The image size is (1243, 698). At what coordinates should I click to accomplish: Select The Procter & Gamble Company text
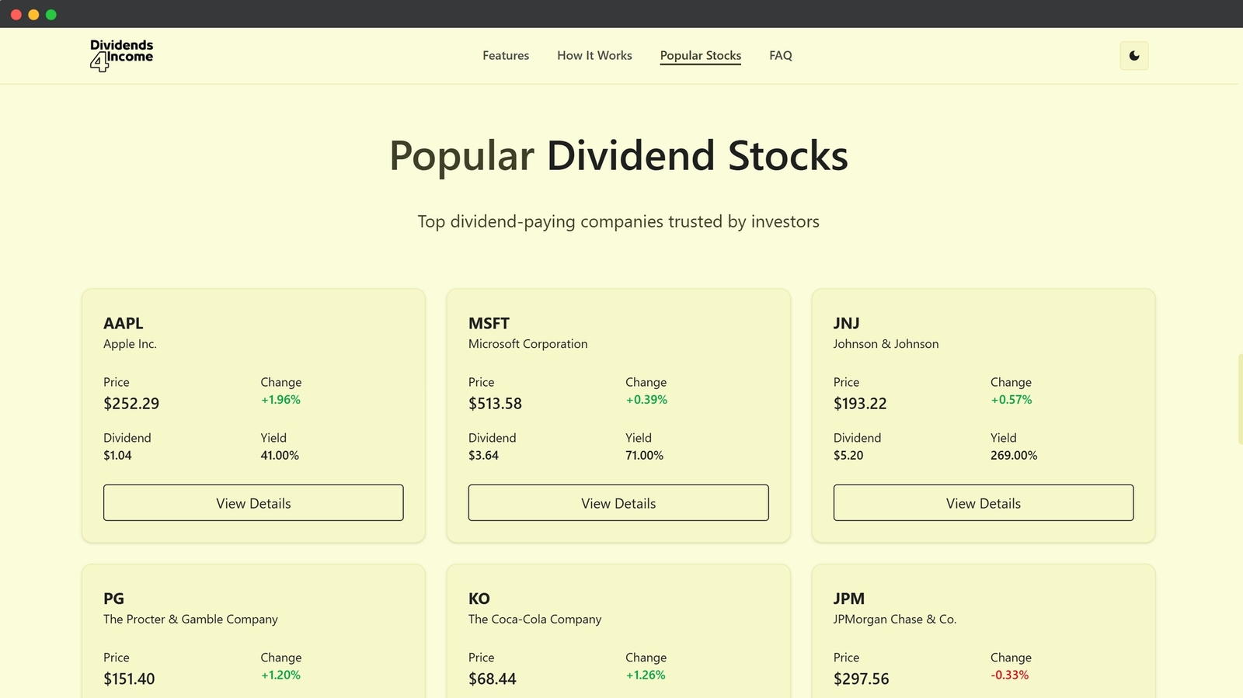pos(190,620)
